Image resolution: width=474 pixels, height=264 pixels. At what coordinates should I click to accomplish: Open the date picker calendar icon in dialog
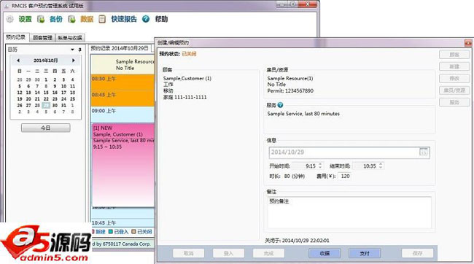pos(424,152)
